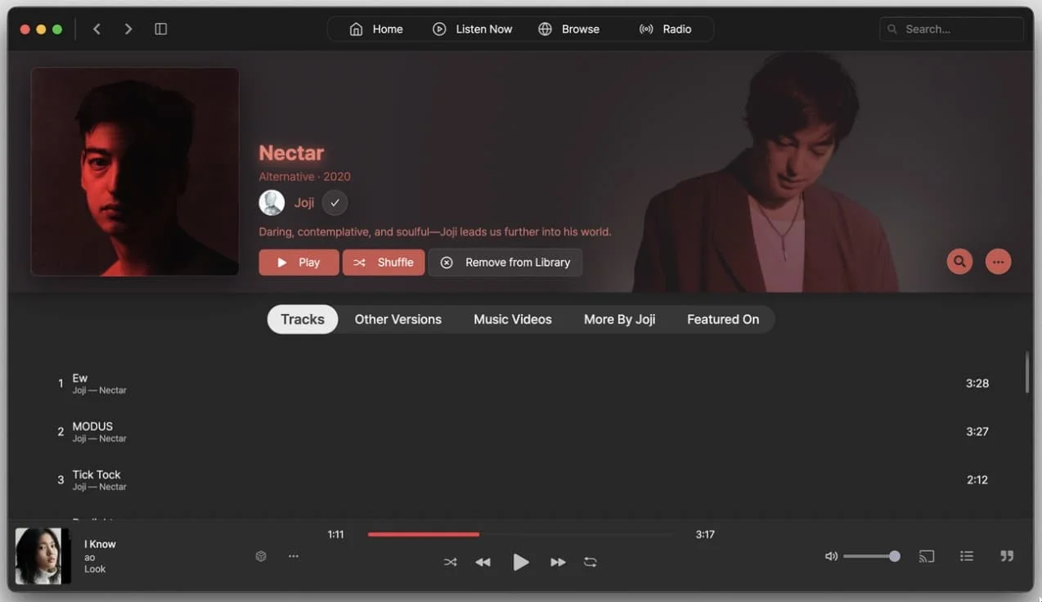Click the track list scrollbar

point(1027,373)
